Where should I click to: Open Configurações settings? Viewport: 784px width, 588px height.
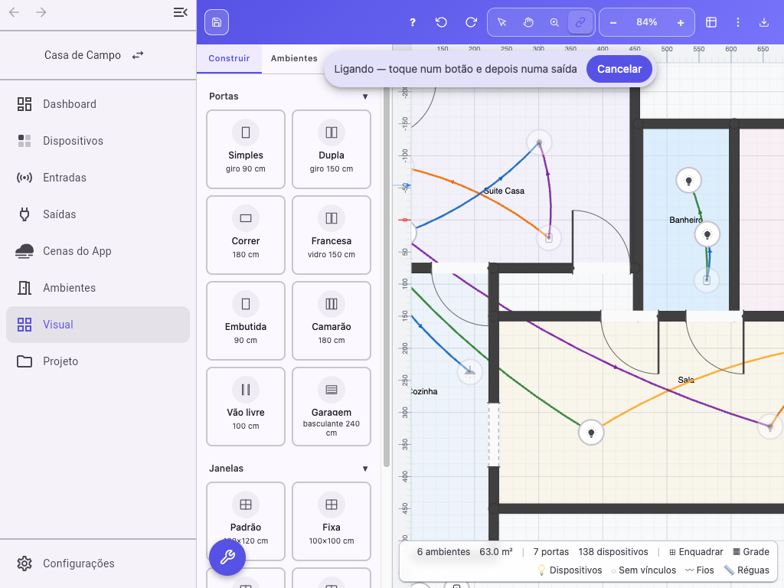(98, 563)
